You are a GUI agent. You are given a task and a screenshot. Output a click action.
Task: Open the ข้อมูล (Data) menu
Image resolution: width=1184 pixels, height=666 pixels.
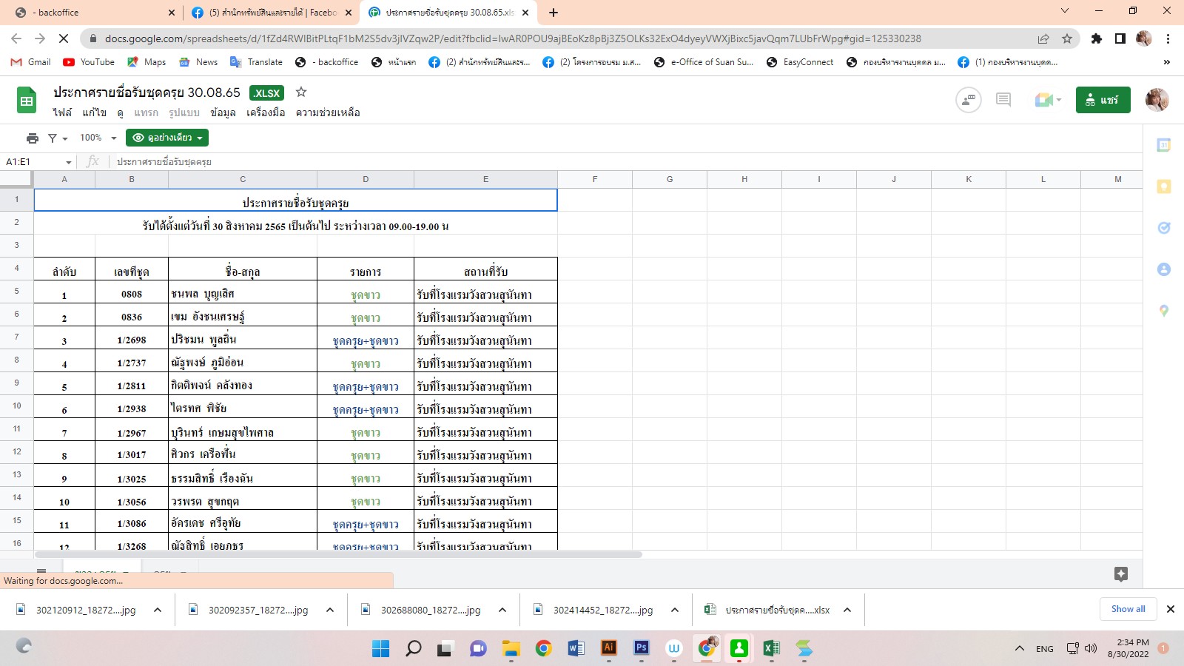(x=223, y=112)
